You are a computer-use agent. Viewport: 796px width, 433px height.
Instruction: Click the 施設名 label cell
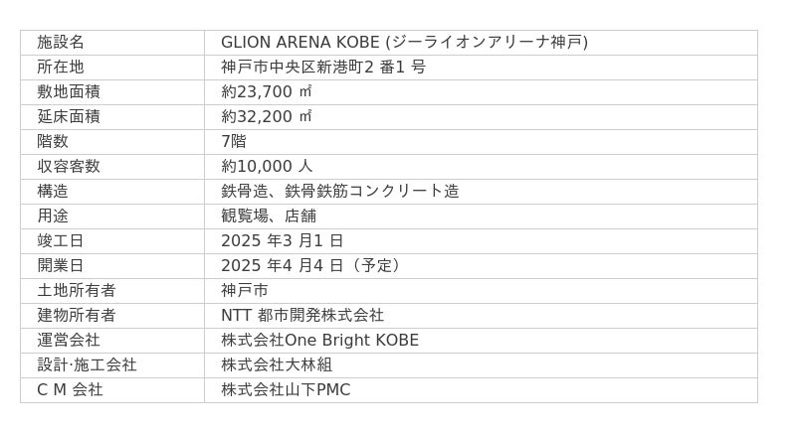[x=61, y=42]
